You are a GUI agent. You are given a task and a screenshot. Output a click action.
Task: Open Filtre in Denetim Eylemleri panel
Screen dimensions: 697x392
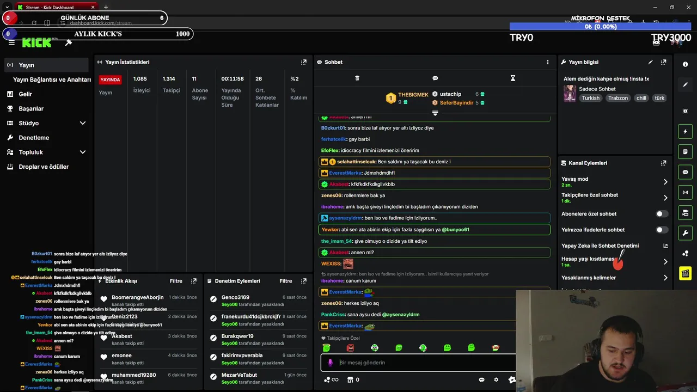(x=286, y=281)
